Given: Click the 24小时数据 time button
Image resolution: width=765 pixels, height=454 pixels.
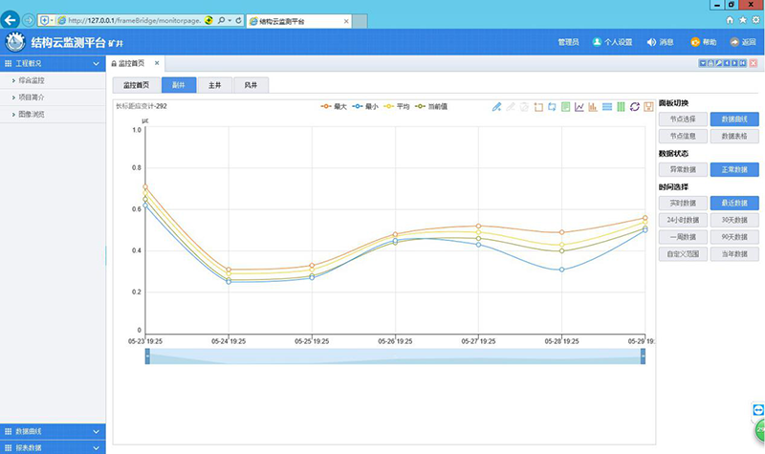Looking at the screenshot, I should point(683,220).
